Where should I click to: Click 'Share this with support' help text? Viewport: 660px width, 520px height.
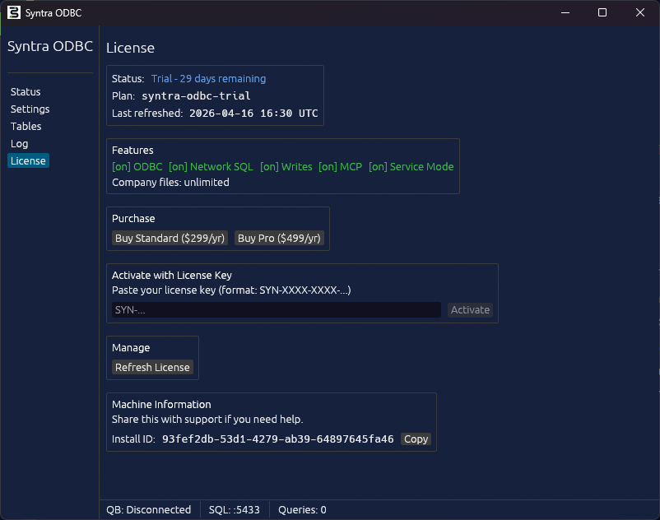click(207, 420)
